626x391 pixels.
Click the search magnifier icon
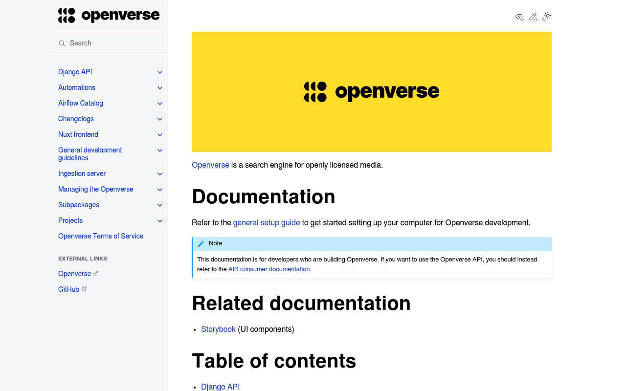[62, 43]
